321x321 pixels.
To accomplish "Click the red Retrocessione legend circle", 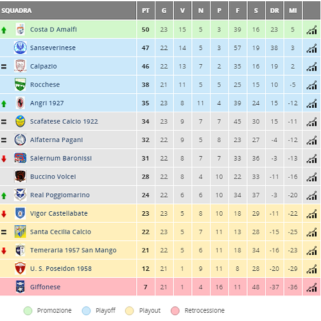I will (x=175, y=311).
